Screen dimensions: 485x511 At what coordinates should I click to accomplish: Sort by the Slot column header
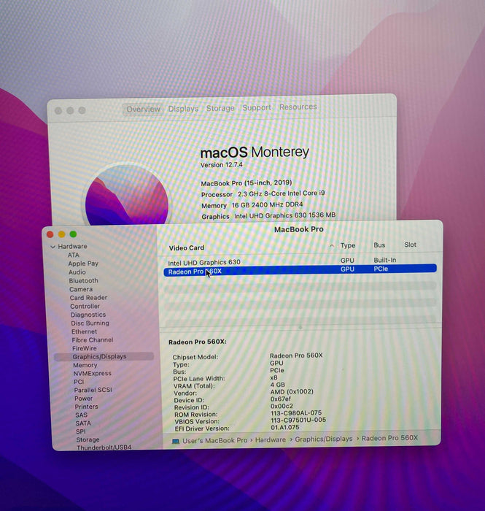(410, 245)
